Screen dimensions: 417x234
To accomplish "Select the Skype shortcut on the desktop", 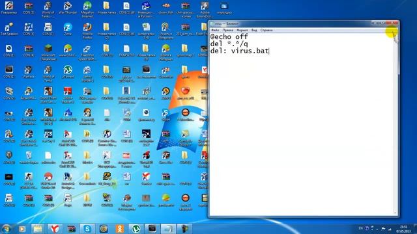I will pyautogui.click(x=165, y=115).
